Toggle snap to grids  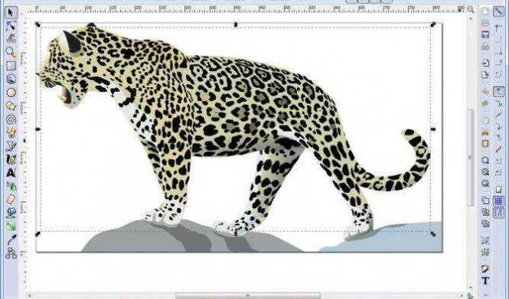click(x=498, y=201)
